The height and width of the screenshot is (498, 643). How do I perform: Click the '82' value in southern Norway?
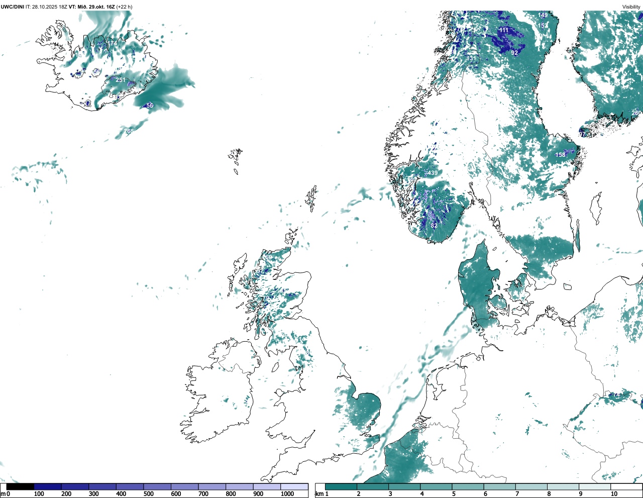(434, 226)
